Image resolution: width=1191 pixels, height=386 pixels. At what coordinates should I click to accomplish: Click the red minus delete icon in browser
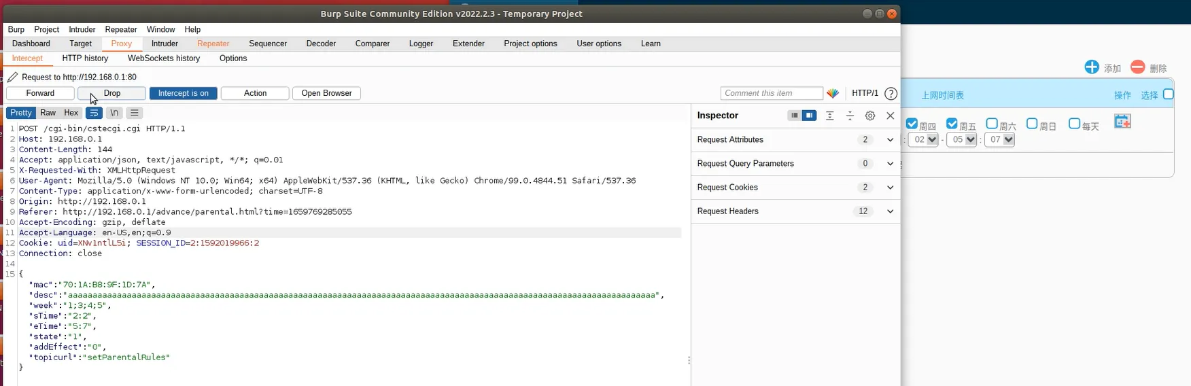(1138, 67)
